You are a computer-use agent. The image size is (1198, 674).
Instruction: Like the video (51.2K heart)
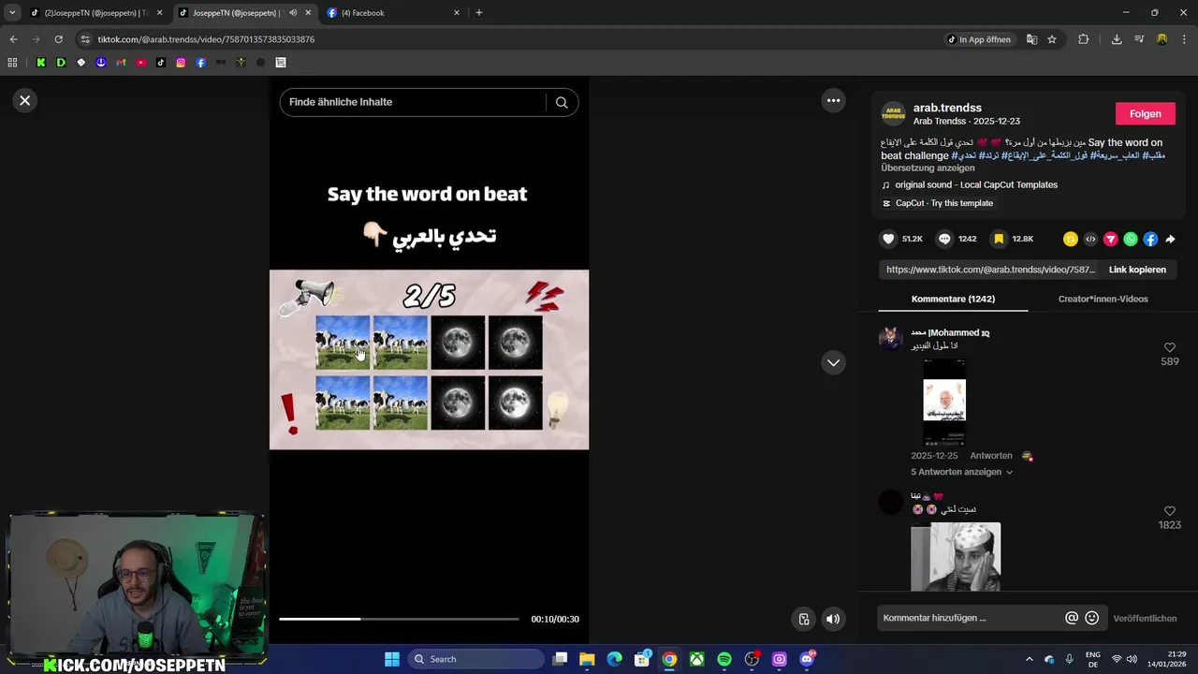[888, 239]
